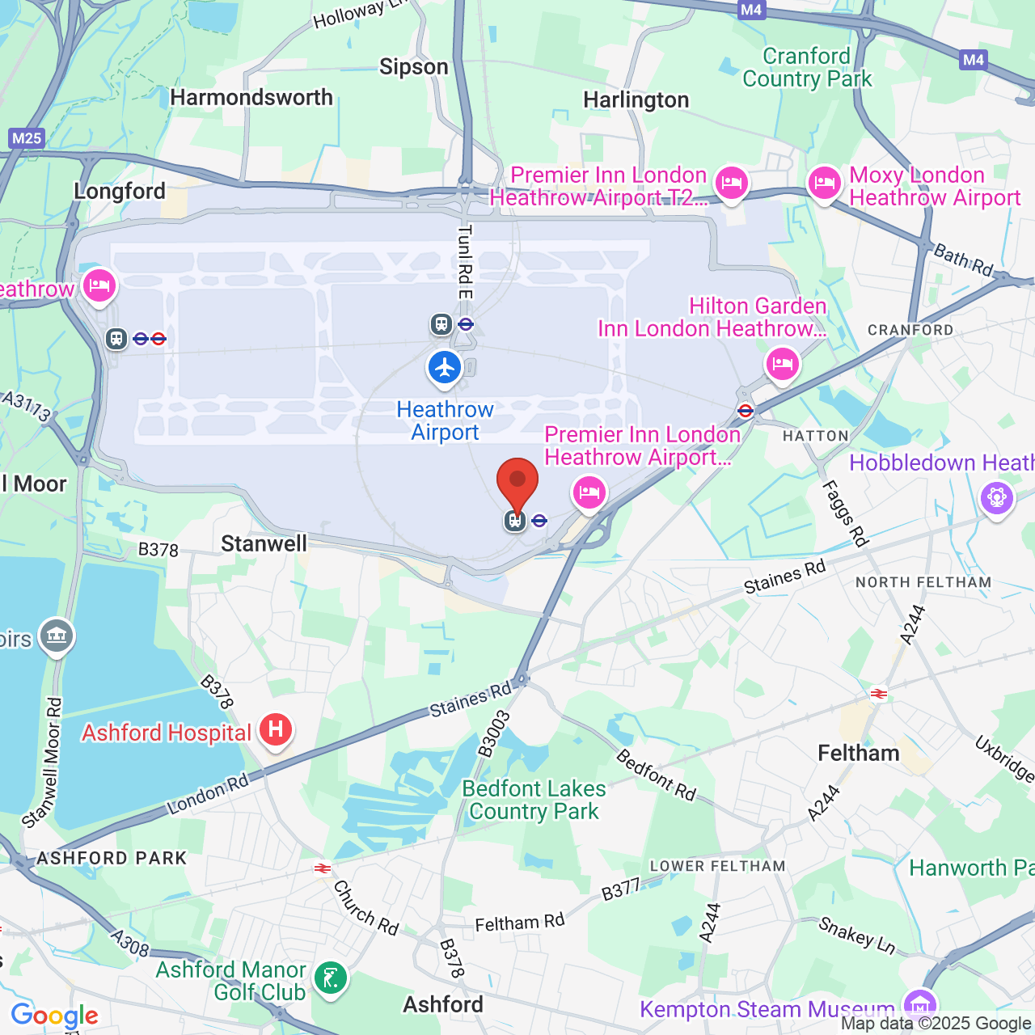Click the Cranford Country Park label
The height and width of the screenshot is (1035, 1035).
click(807, 67)
